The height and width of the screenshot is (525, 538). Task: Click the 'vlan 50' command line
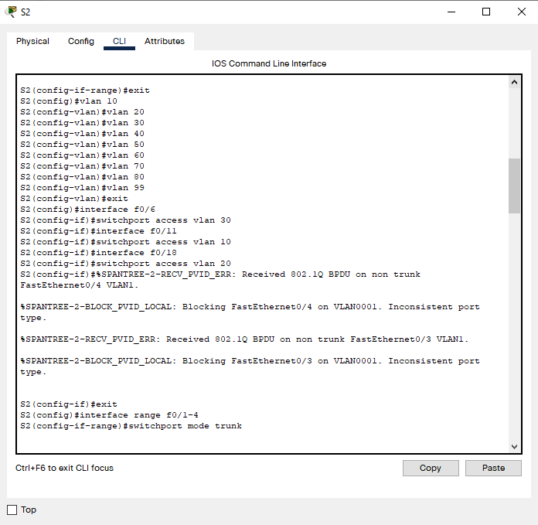(83, 144)
